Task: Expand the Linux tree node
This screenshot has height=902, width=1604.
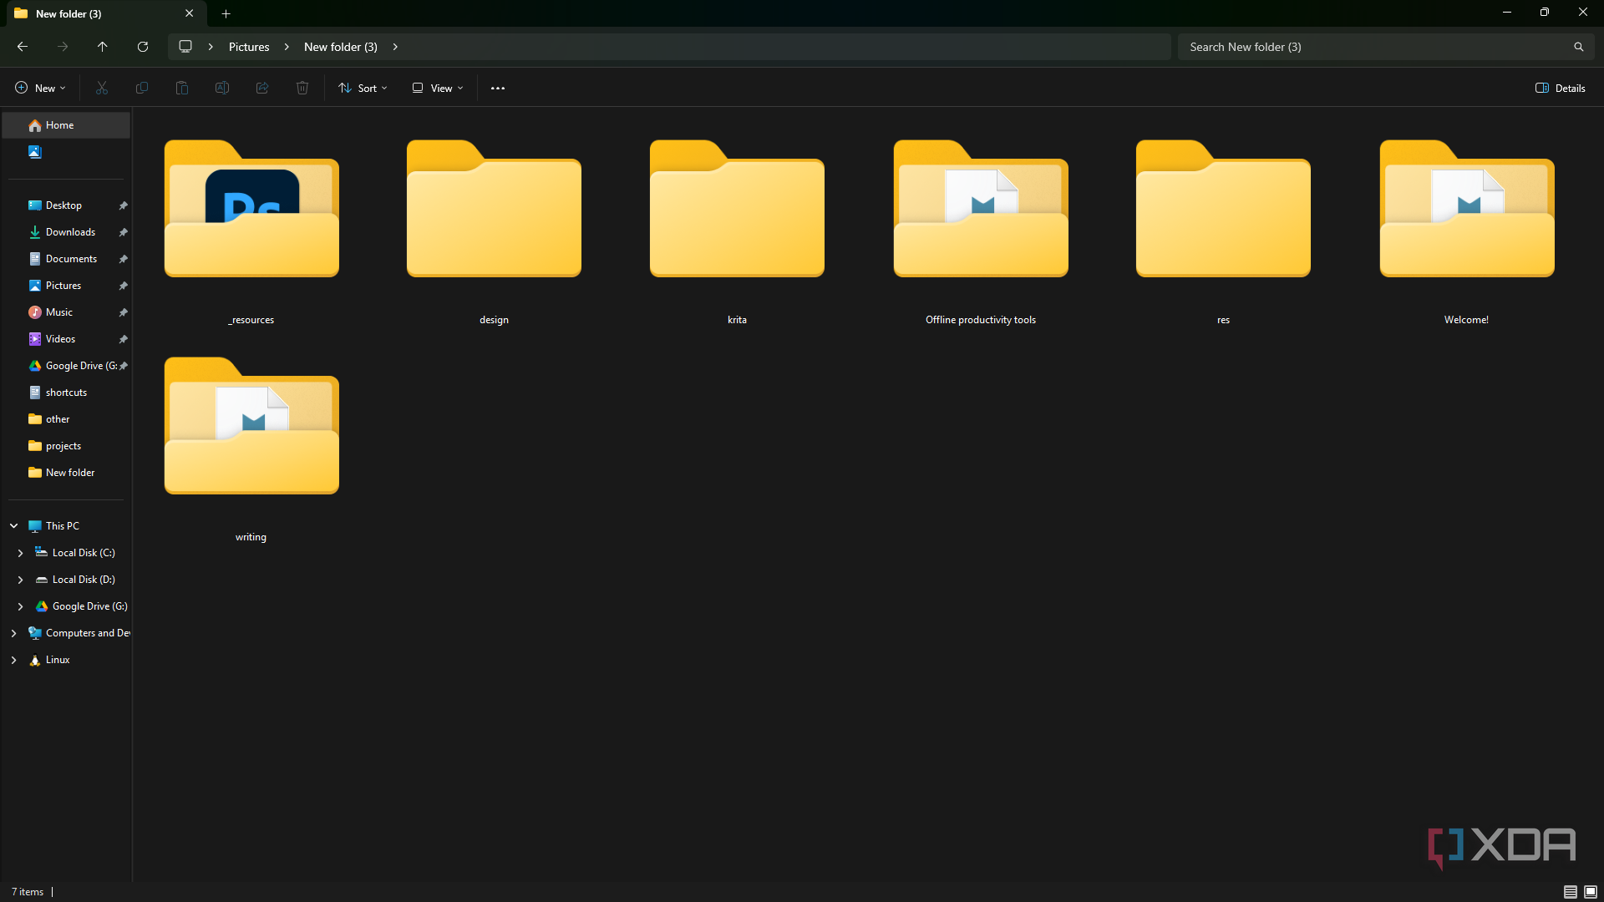Action: [x=14, y=660]
